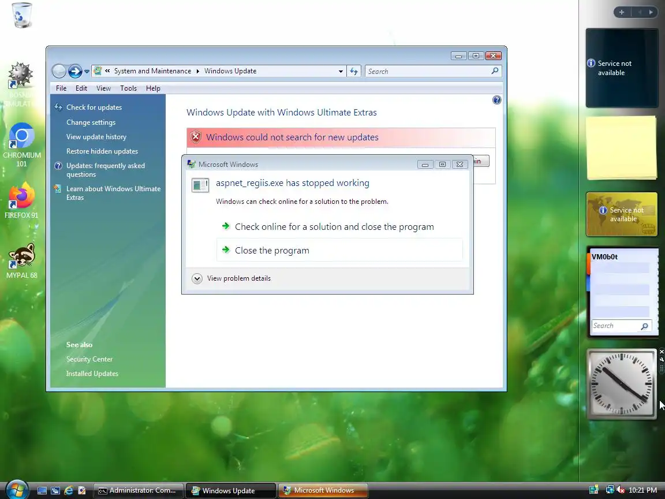This screenshot has width=665, height=499.
Task: Click the Start orb button
Action: coord(17,489)
